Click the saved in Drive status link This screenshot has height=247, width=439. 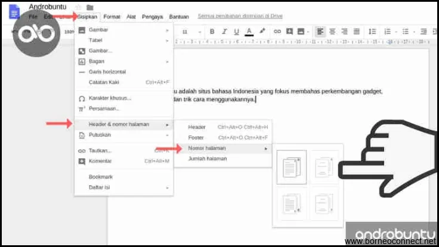pyautogui.click(x=240, y=16)
